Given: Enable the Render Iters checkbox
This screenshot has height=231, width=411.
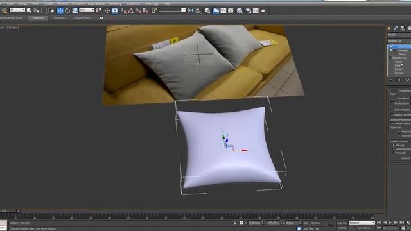Looking at the screenshot, I should pyautogui.click(x=392, y=103).
